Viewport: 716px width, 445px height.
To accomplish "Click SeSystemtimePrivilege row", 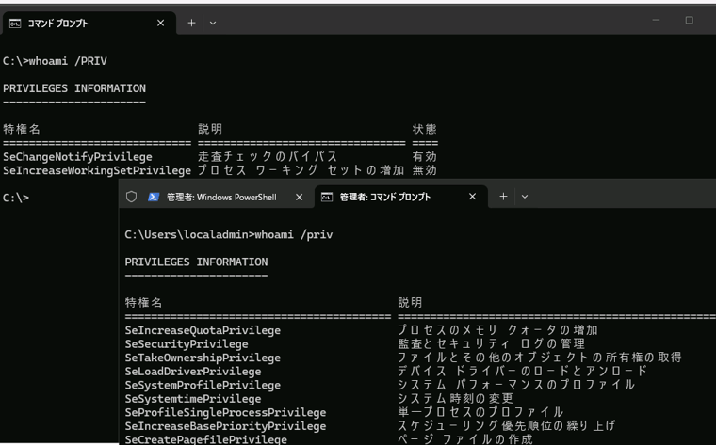I will click(193, 399).
